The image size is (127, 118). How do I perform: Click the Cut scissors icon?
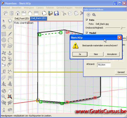64,13
